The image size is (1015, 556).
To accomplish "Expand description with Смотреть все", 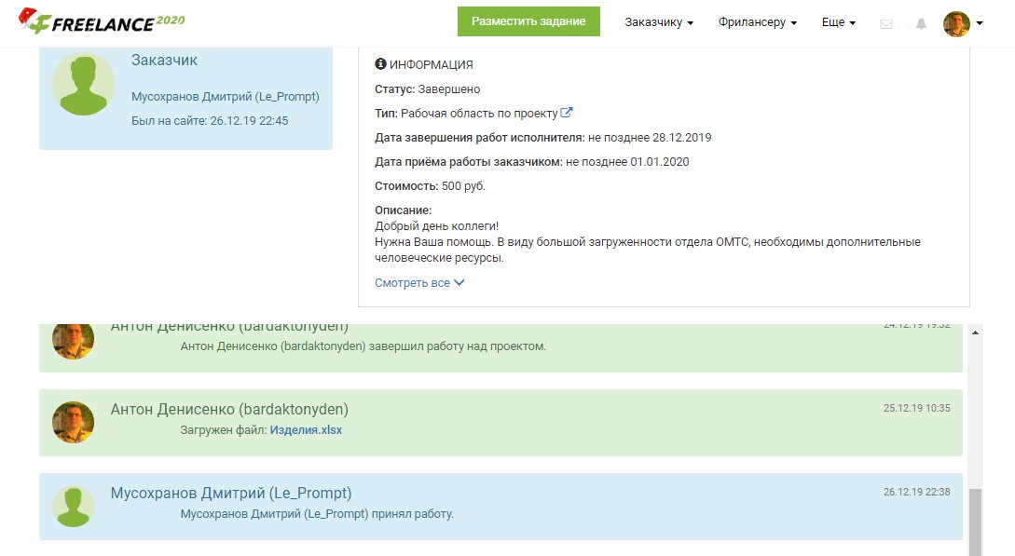I will (419, 282).
